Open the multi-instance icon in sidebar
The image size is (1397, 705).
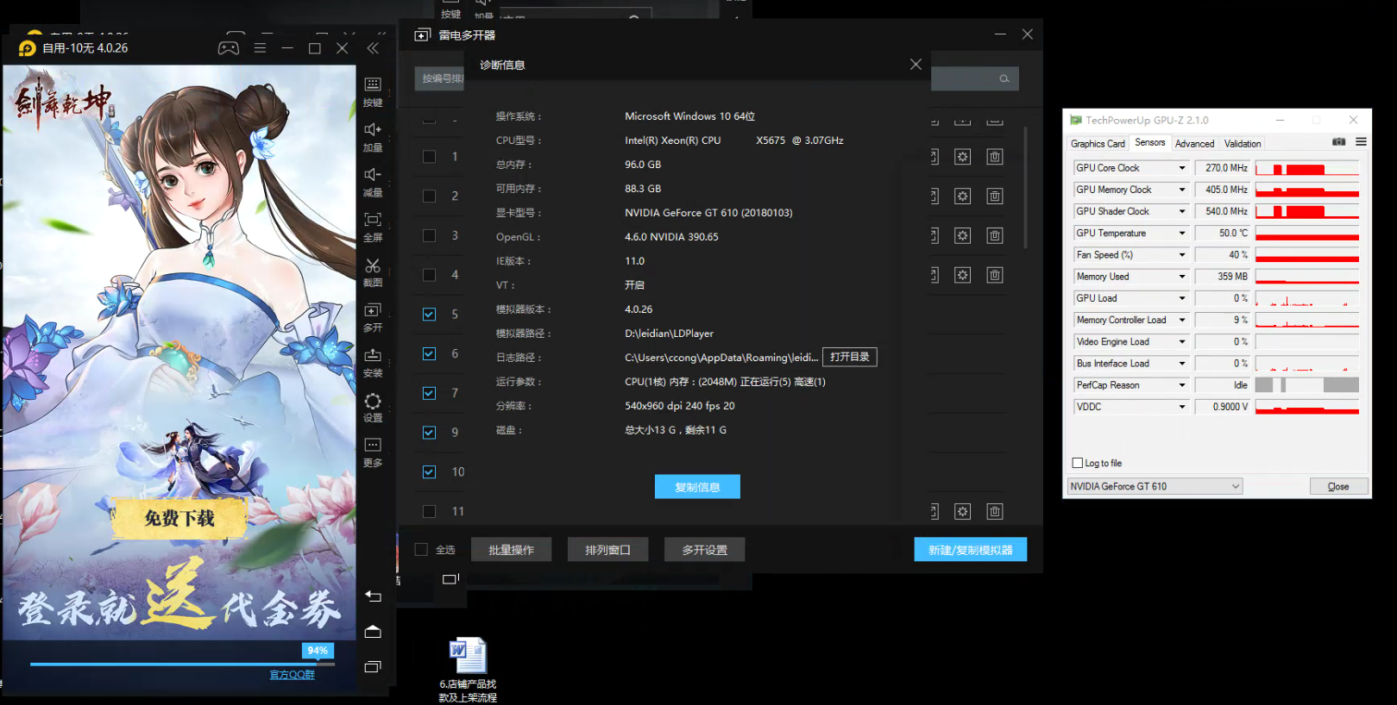[x=373, y=311]
